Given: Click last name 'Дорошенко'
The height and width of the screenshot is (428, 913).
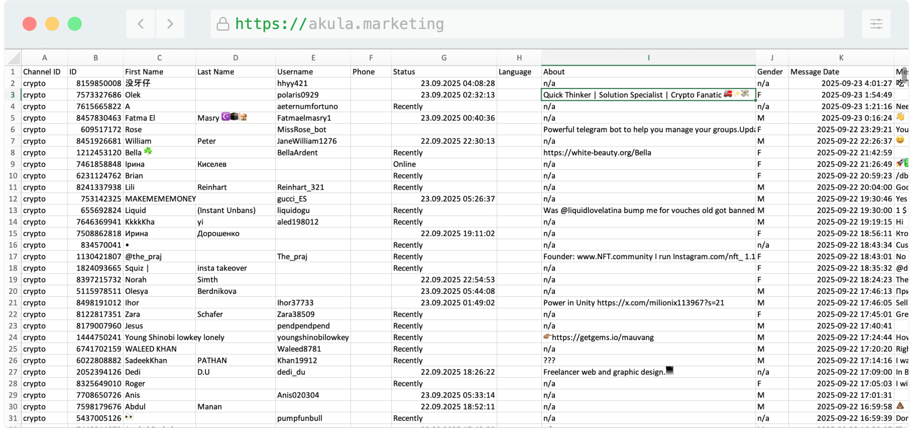Looking at the screenshot, I should point(235,233).
